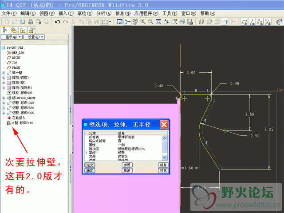Image resolution: width=284 pixels, height=213 pixels.
Task: Click the Zoom In magnifier icon
Action: pos(143,22)
